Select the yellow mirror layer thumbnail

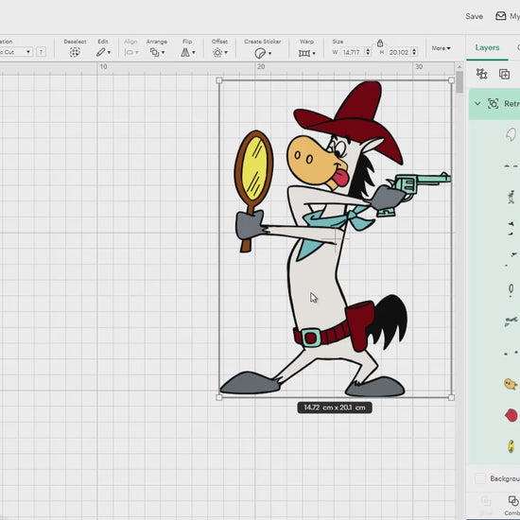tap(511, 446)
